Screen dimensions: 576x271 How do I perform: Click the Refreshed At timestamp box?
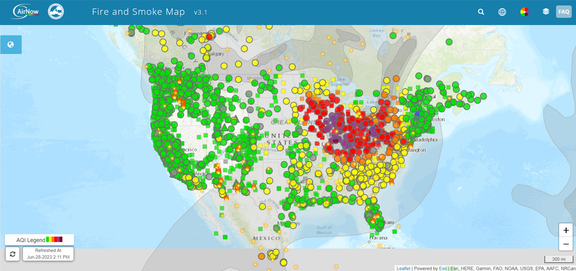point(48,254)
